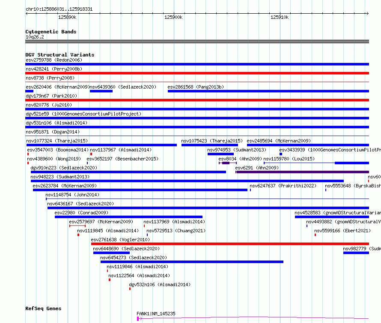Screen dimensions: 381x323
Task: Open the nsv1119845 (Alsmadi2014) label
Action: point(108,231)
